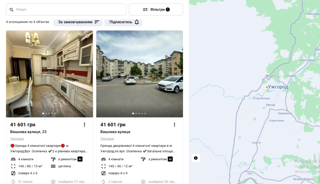Click the 4 оголошення по 3 об'єктах counter

pos(27,22)
